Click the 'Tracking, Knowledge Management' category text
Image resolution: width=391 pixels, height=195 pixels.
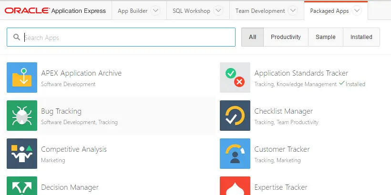point(296,84)
